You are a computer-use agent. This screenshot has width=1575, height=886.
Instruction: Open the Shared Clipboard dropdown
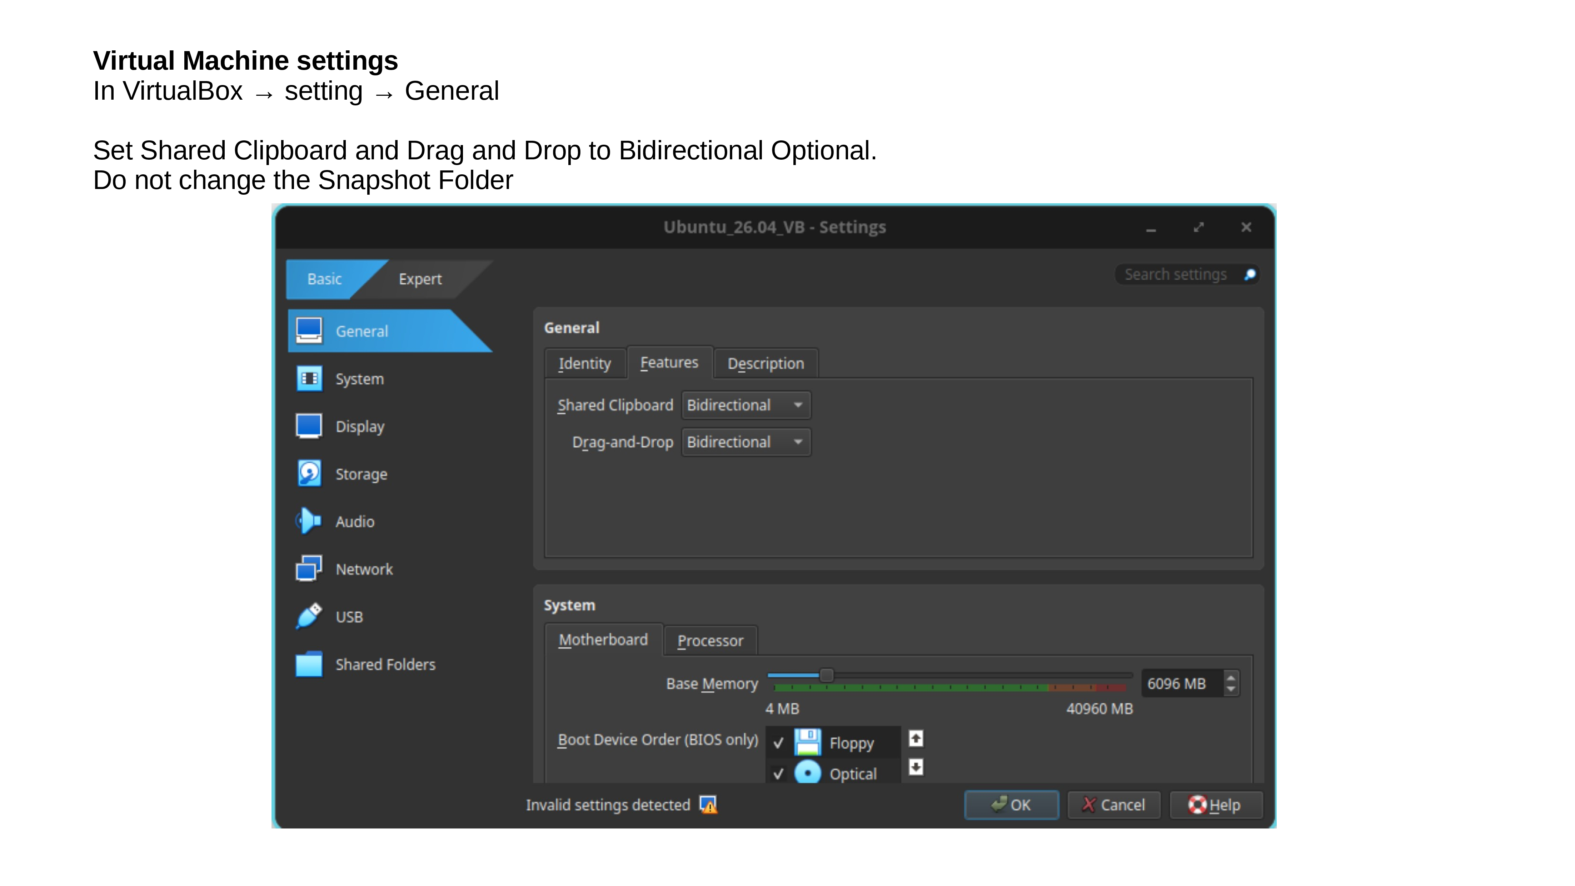tap(747, 405)
